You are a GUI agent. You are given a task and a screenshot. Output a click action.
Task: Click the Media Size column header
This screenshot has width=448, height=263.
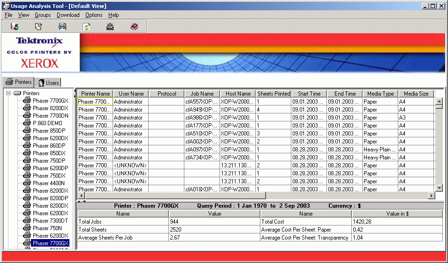point(416,94)
